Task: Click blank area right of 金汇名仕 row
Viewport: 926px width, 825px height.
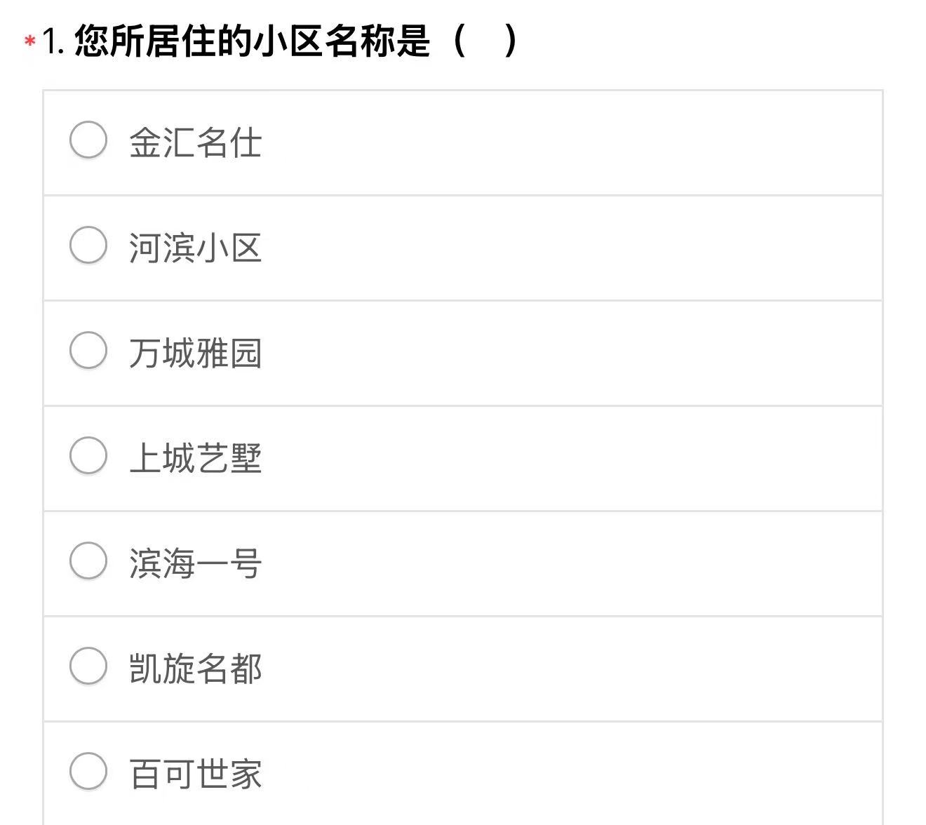Action: tap(561, 142)
